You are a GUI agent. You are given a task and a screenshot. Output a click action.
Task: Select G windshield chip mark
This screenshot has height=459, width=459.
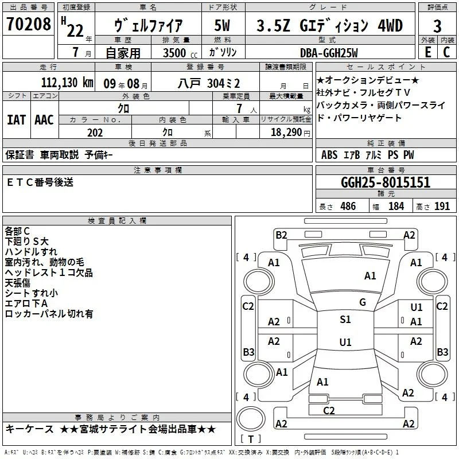click(363, 302)
